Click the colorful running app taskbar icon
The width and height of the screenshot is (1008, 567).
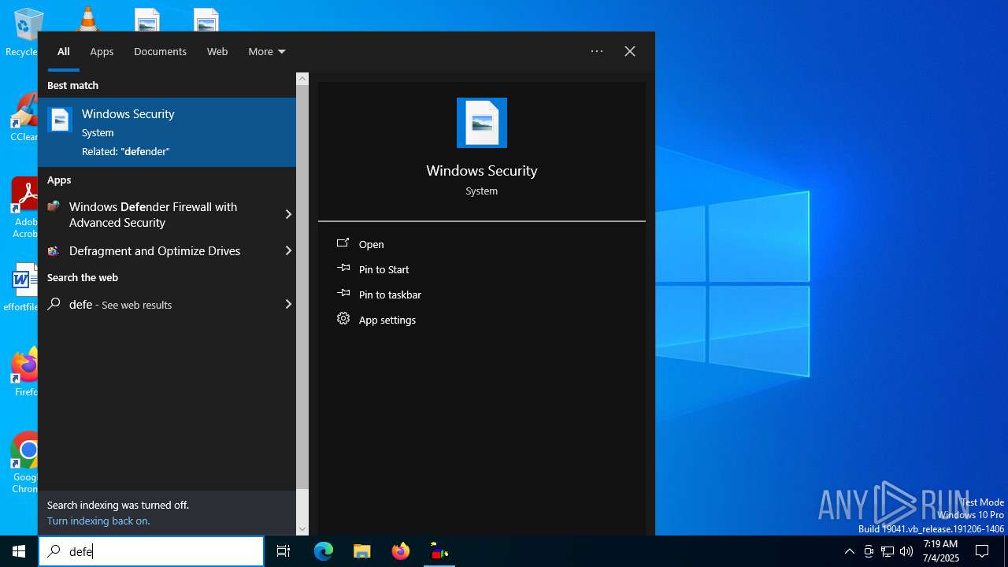tap(439, 551)
